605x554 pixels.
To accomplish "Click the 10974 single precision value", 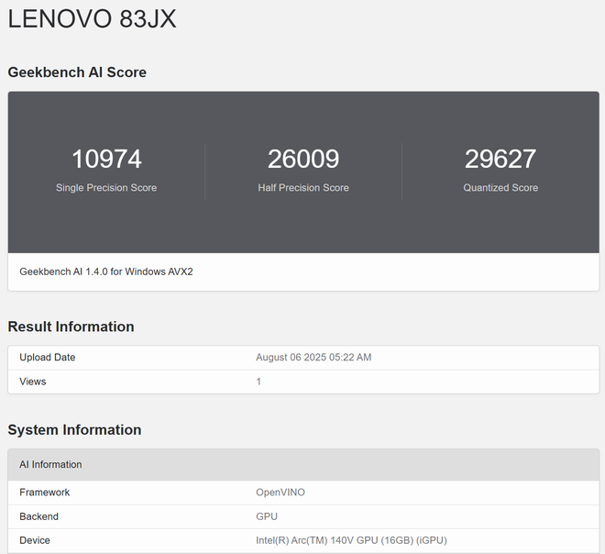I will pos(106,159).
